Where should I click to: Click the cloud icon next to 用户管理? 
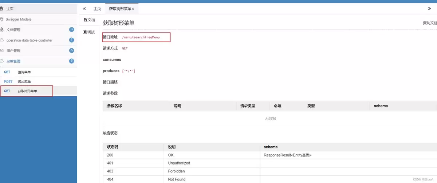(2, 51)
